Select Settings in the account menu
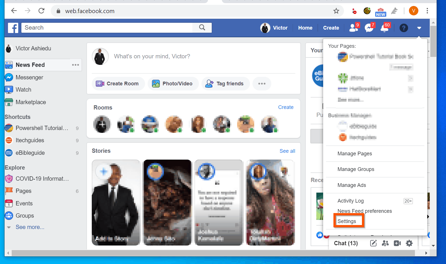 347,221
